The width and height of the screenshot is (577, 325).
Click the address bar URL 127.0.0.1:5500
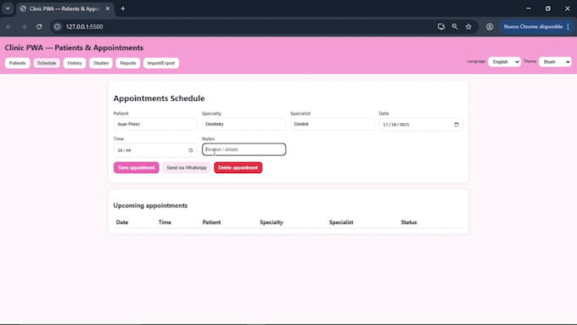click(x=84, y=26)
